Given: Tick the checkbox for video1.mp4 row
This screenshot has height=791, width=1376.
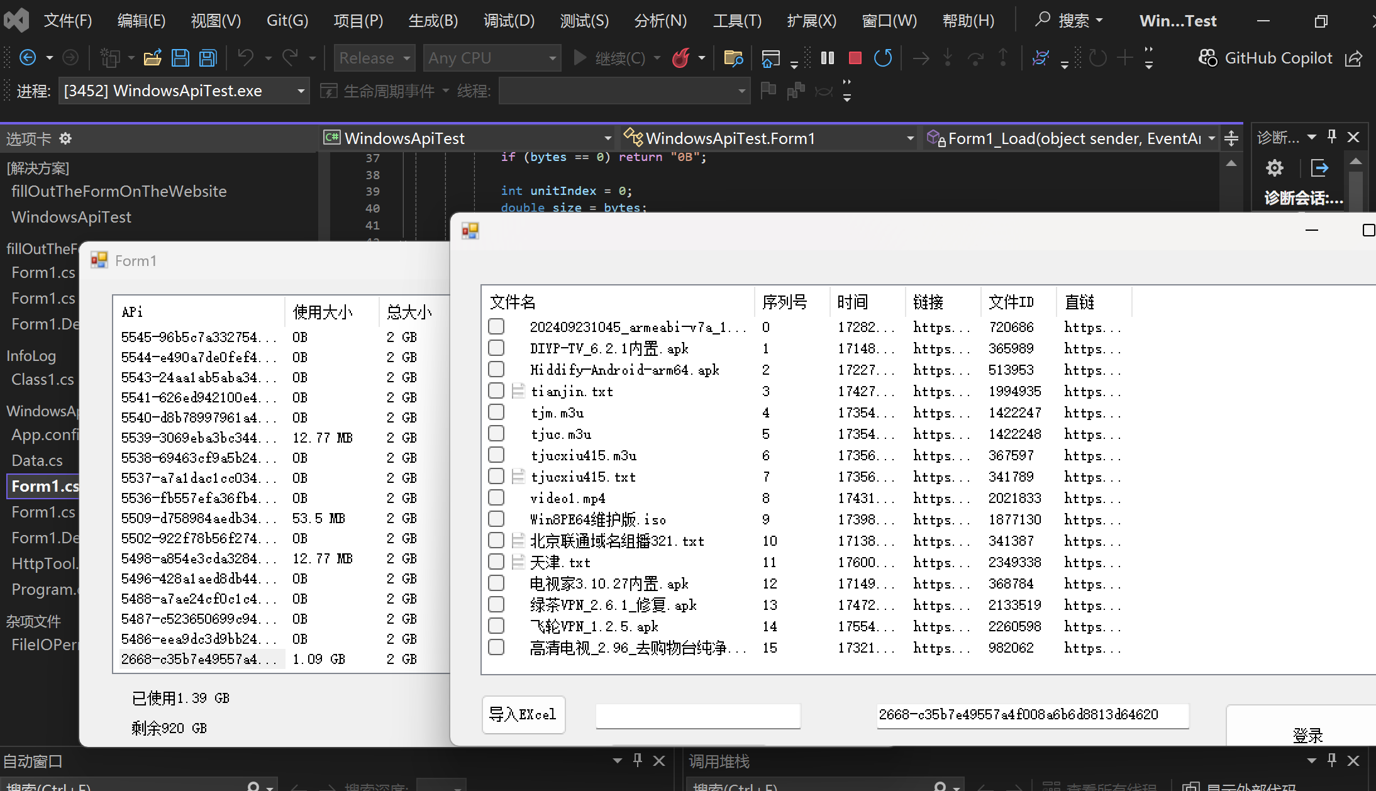Looking at the screenshot, I should 496,498.
